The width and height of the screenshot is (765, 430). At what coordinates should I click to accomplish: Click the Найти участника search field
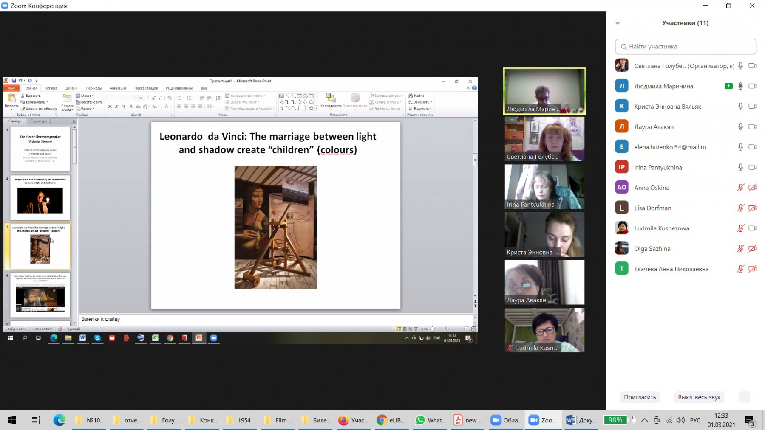[x=686, y=47]
